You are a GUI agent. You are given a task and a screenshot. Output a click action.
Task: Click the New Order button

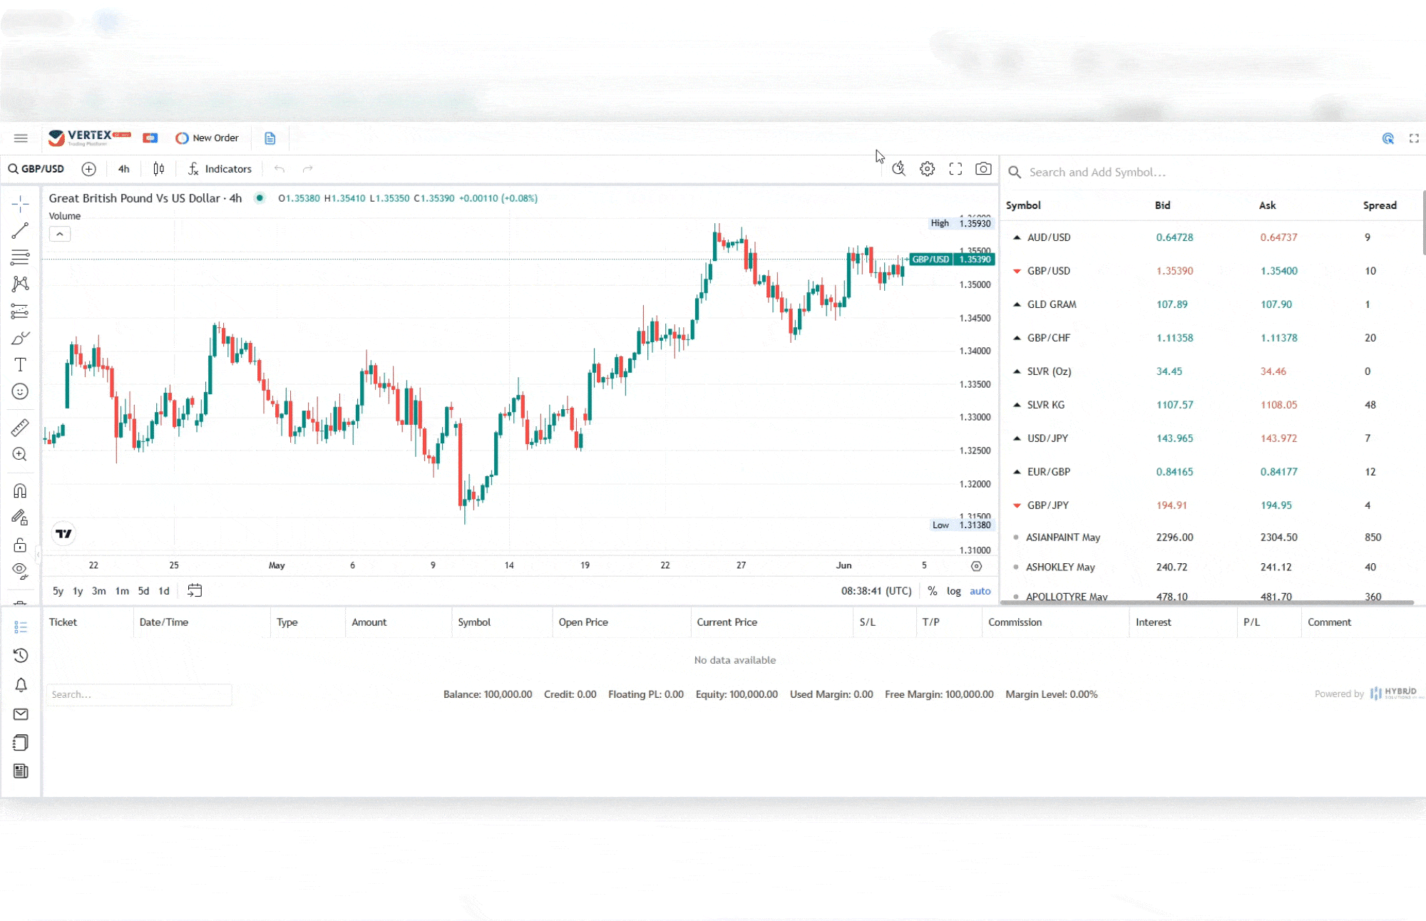point(207,138)
